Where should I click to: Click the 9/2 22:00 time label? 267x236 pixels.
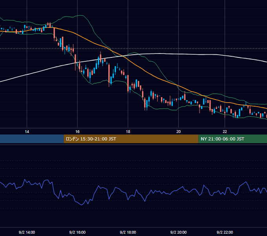tap(225, 232)
